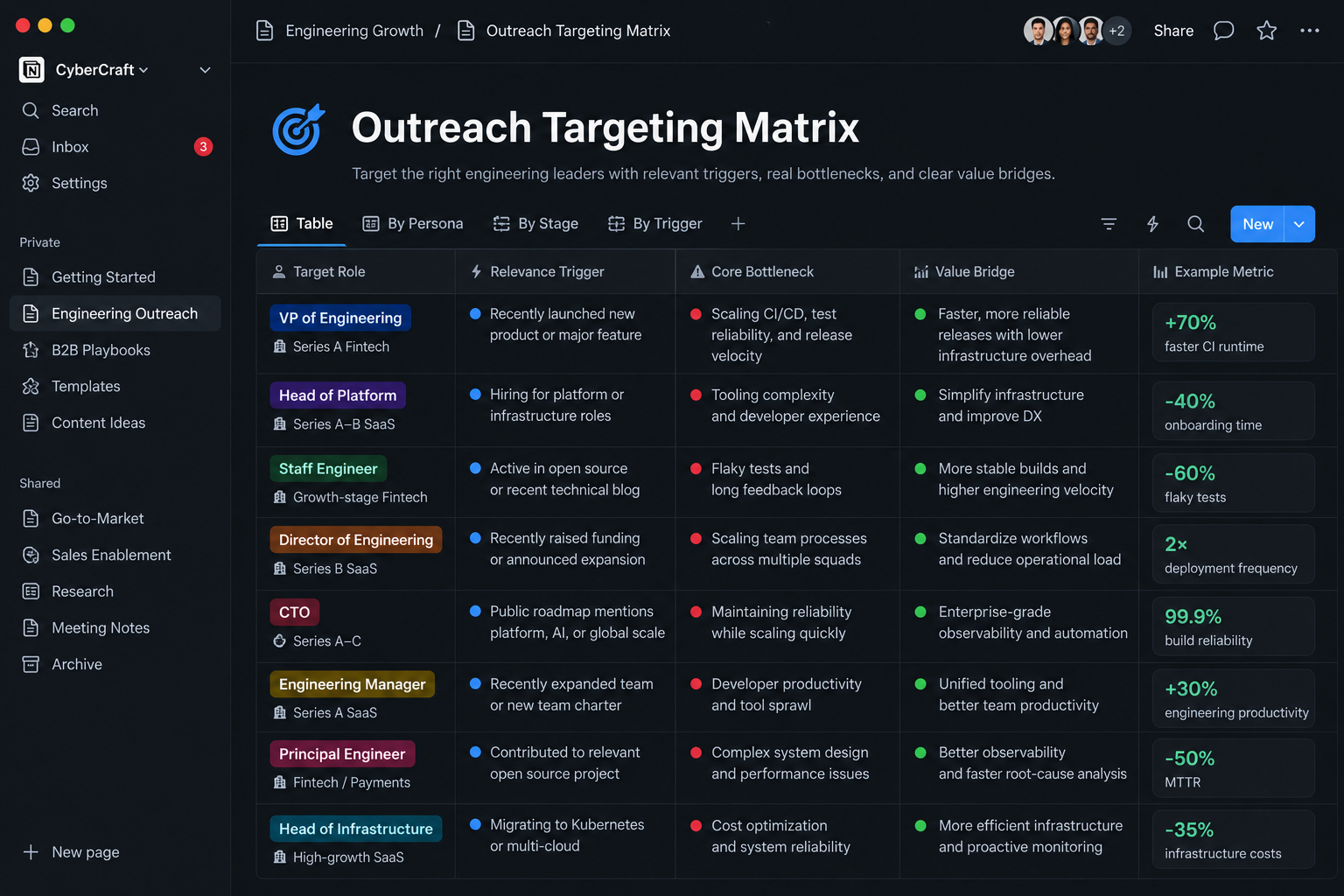Open the Engineering Outreach sidebar page
The image size is (1344, 896).
[x=115, y=313]
